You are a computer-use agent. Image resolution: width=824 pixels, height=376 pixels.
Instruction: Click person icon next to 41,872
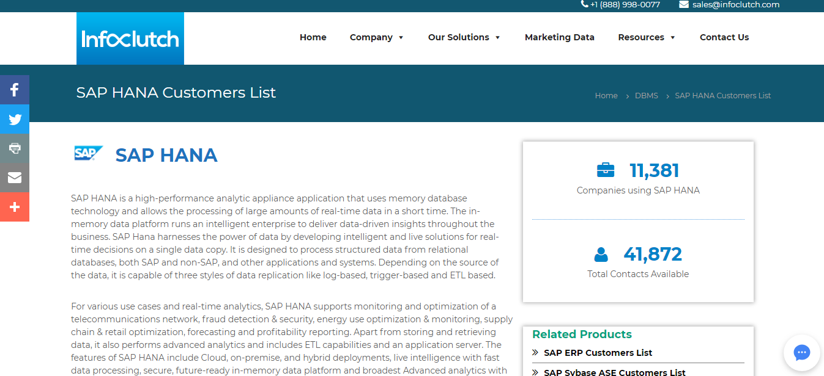pos(601,254)
